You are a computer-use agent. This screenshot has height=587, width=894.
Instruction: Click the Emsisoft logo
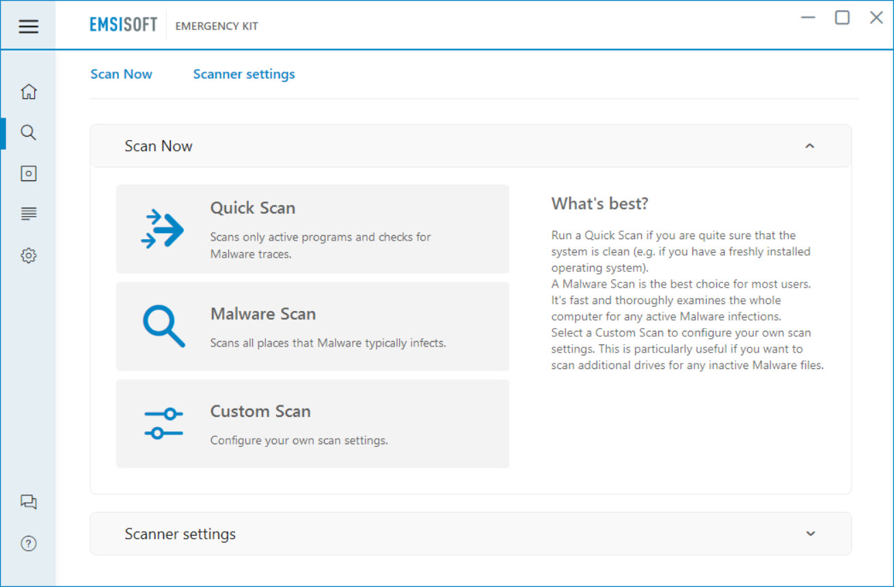coord(124,25)
